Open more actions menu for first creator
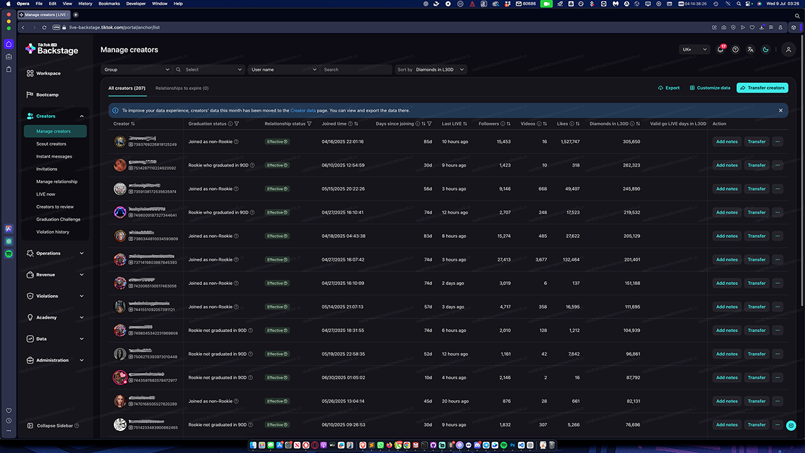The image size is (805, 453). (777, 142)
